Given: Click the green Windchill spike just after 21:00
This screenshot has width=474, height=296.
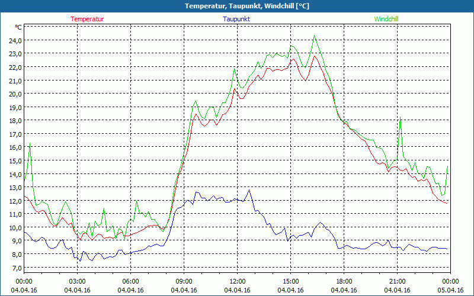Looking at the screenshot, I should (x=401, y=117).
